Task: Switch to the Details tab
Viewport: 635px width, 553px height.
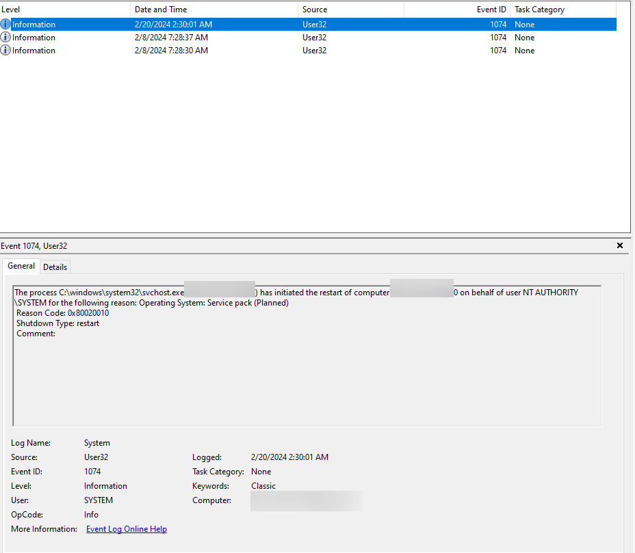Action: (x=55, y=266)
